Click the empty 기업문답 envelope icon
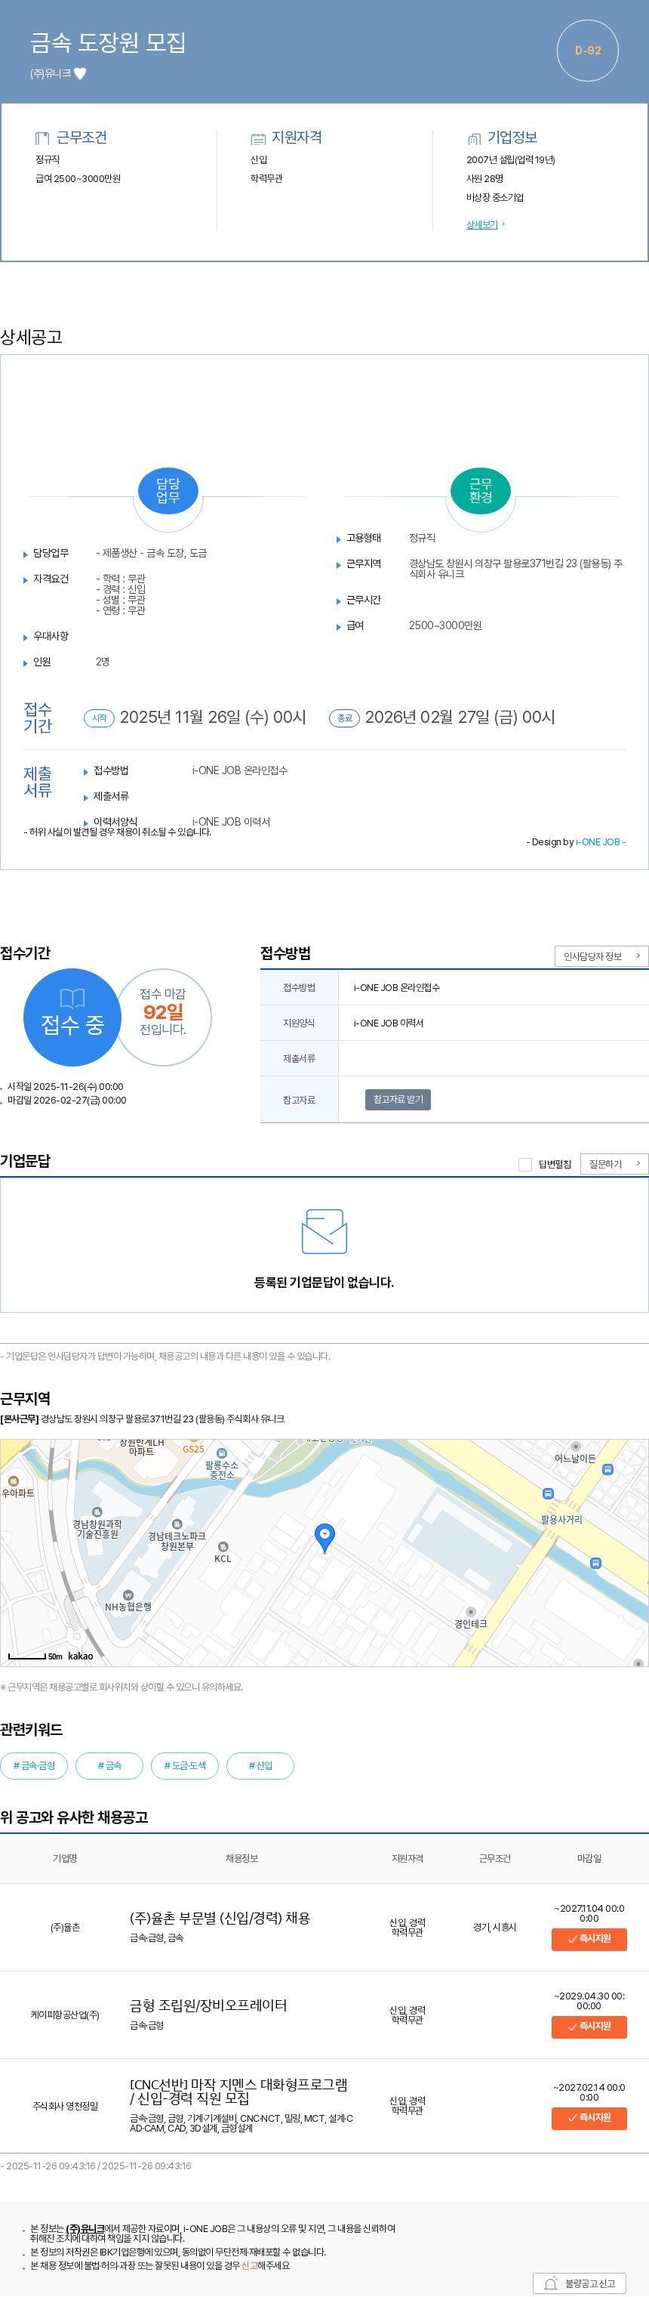649x2297 pixels. [x=324, y=1231]
